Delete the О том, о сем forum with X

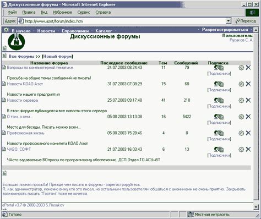tap(248, 117)
